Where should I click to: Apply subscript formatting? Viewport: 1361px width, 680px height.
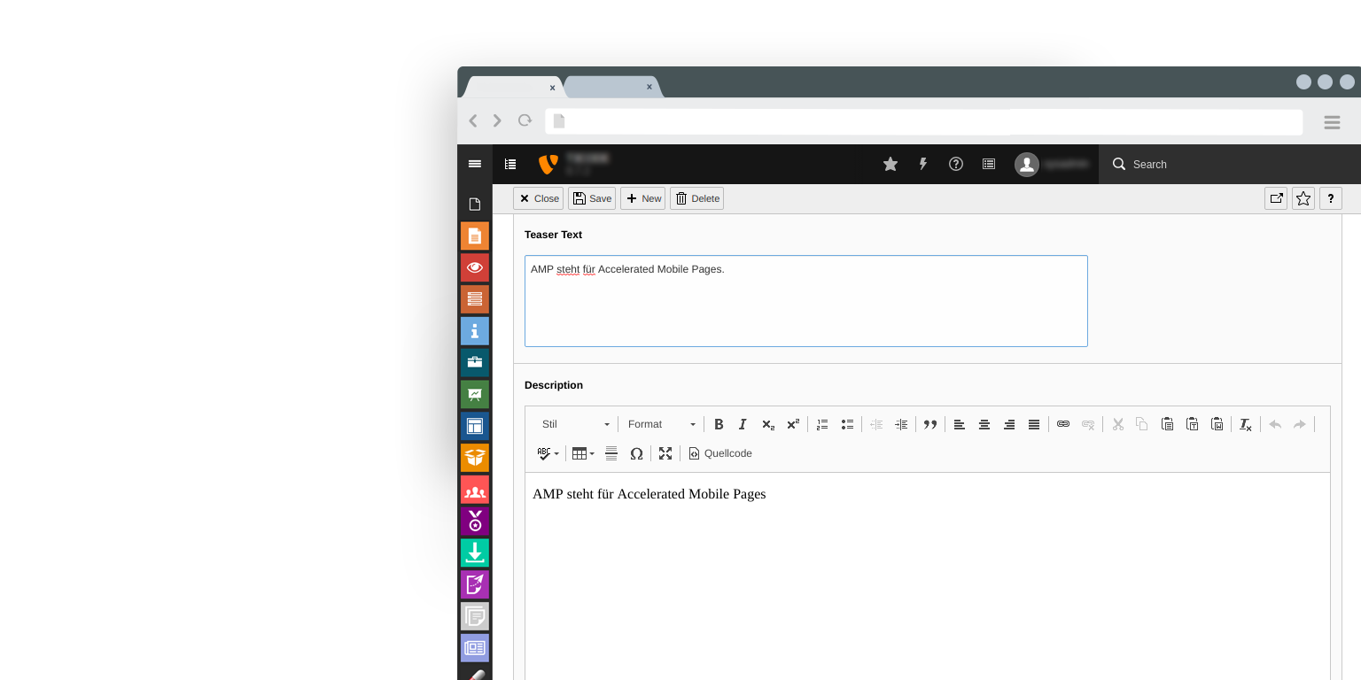(x=768, y=424)
